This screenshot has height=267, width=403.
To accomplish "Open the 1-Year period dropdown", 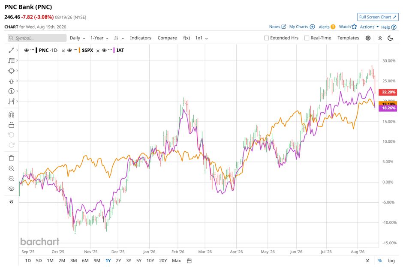I will coord(99,38).
